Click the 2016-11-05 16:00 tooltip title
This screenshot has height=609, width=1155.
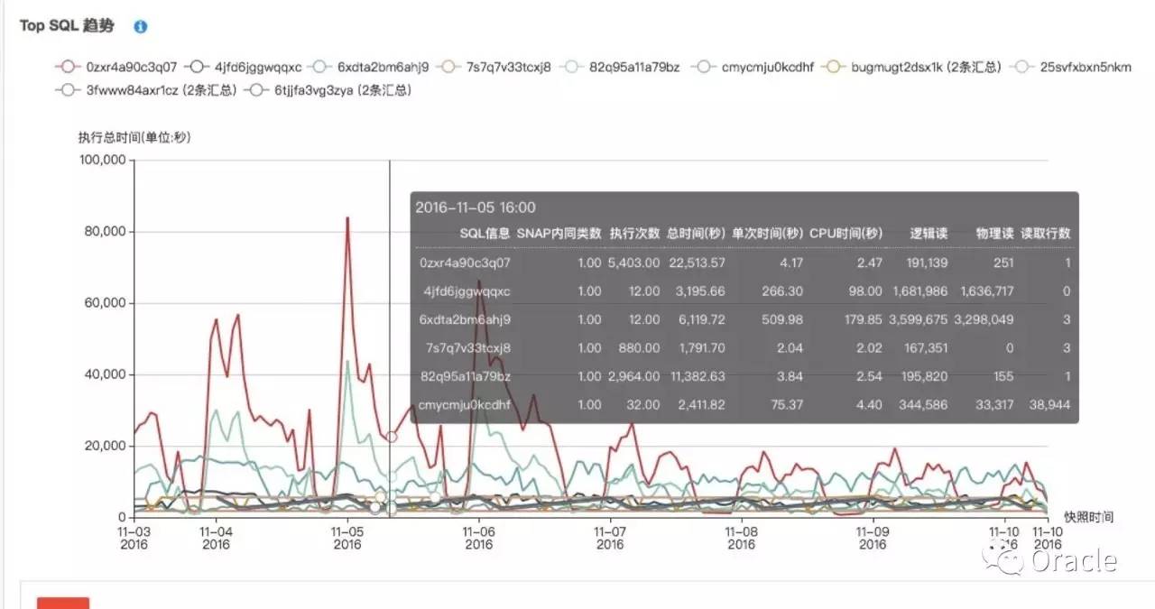[475, 208]
